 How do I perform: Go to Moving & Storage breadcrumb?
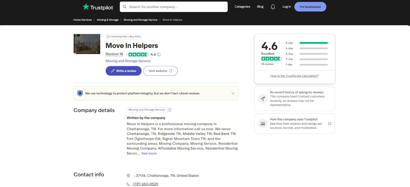pyautogui.click(x=108, y=20)
